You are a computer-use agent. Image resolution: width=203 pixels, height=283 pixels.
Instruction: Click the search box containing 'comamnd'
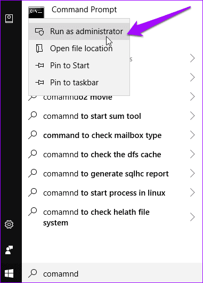pyautogui.click(x=112, y=273)
